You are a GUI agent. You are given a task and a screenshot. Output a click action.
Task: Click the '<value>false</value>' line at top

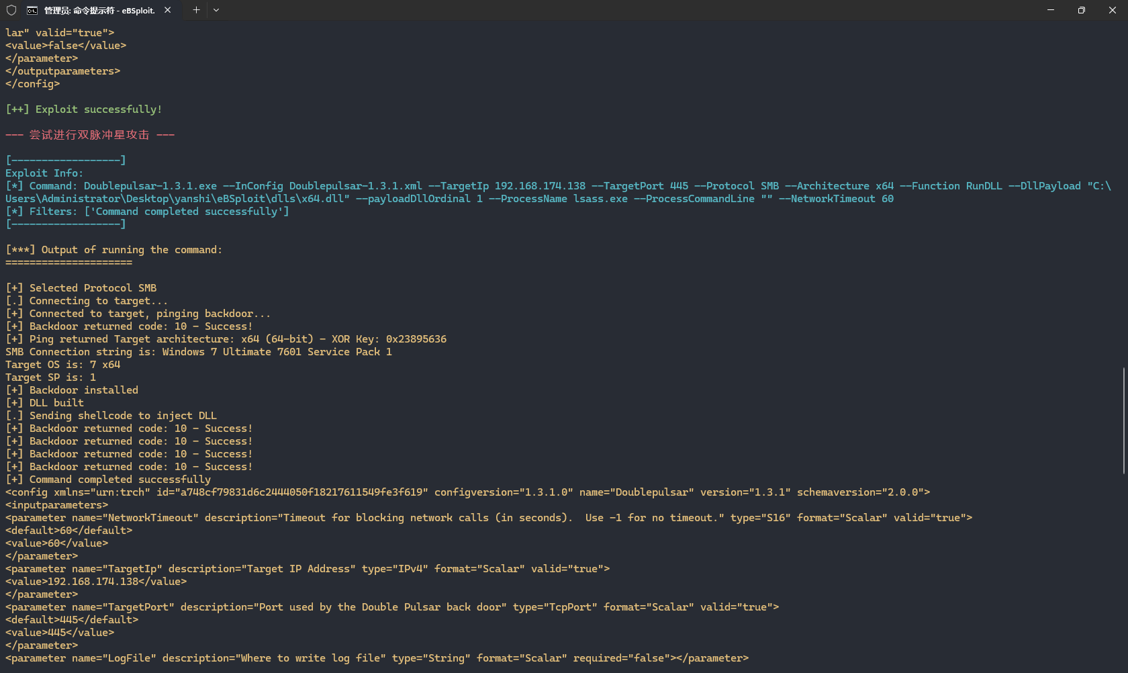click(66, 46)
